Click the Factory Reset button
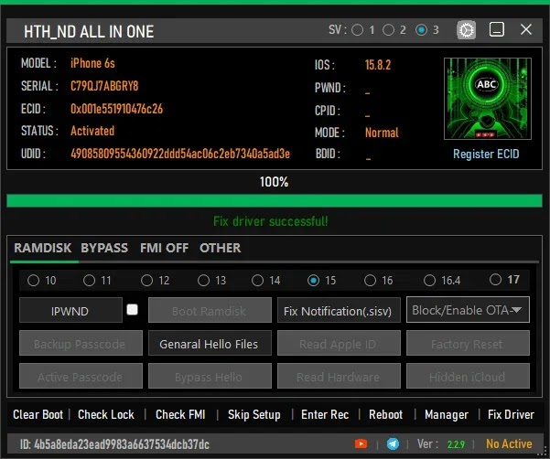 (468, 343)
